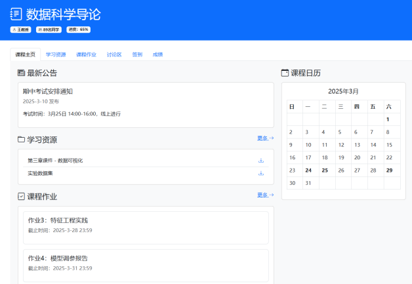Select March 10 in the calendar

pyautogui.click(x=311, y=145)
